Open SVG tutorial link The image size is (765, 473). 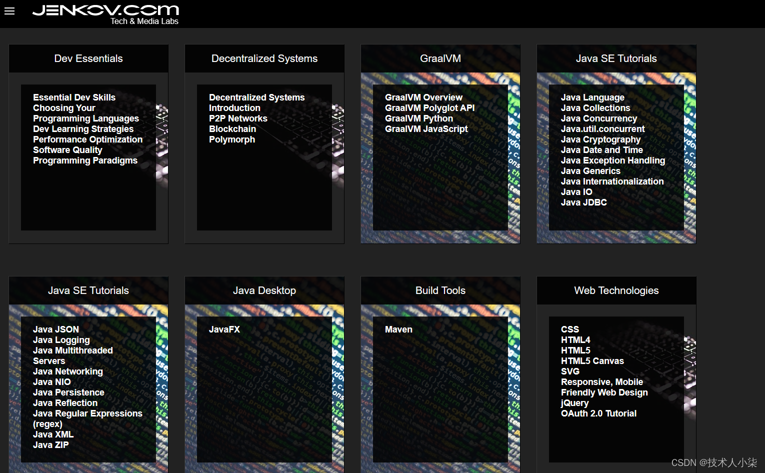[570, 371]
